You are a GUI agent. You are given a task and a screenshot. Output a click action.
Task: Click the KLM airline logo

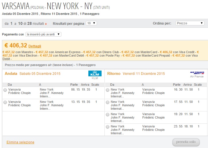pyautogui.click(x=95, y=73)
